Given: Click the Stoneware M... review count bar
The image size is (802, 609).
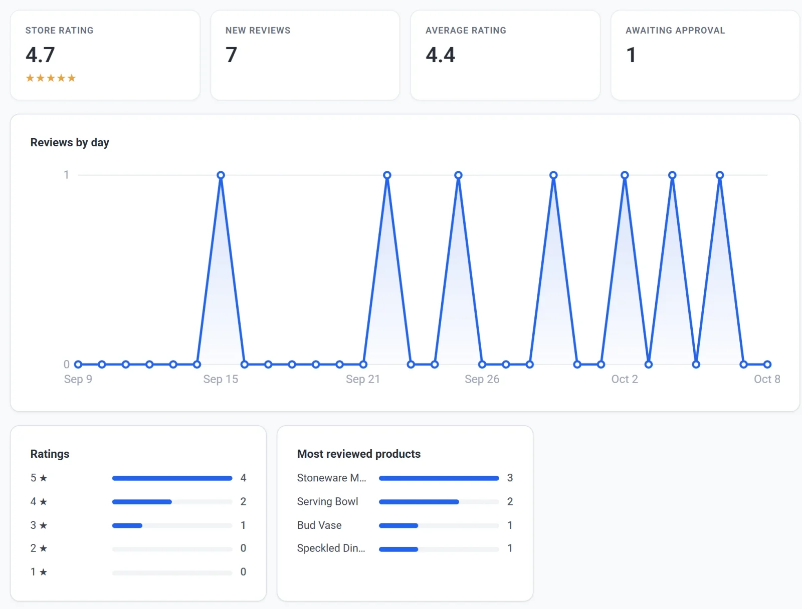Looking at the screenshot, I should click(439, 478).
